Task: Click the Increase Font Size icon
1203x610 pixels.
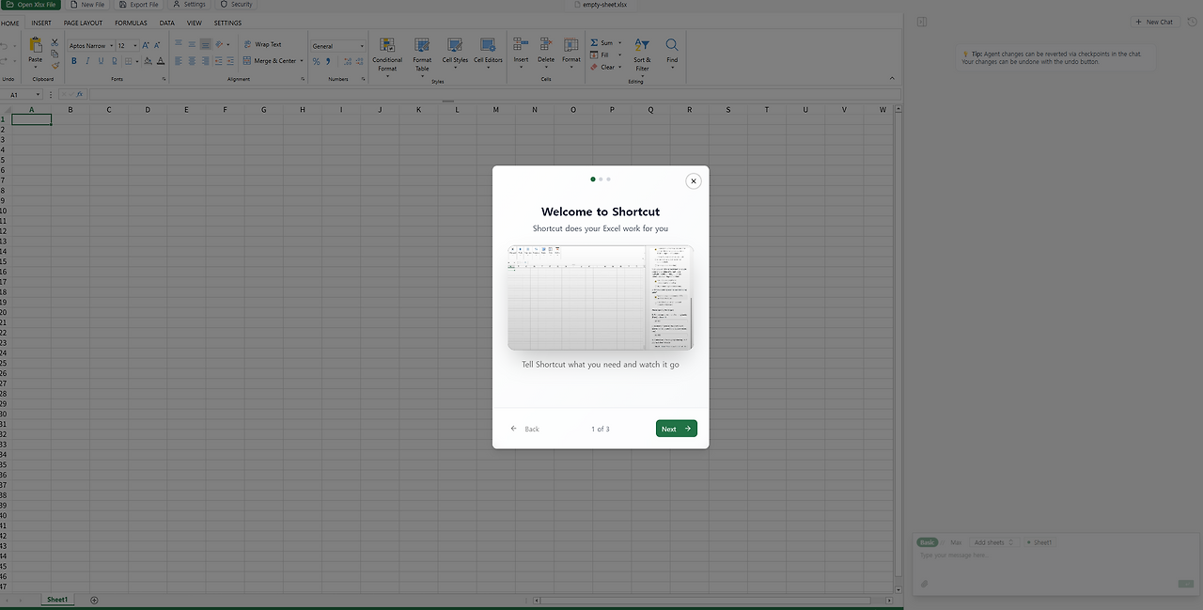Action: [146, 45]
